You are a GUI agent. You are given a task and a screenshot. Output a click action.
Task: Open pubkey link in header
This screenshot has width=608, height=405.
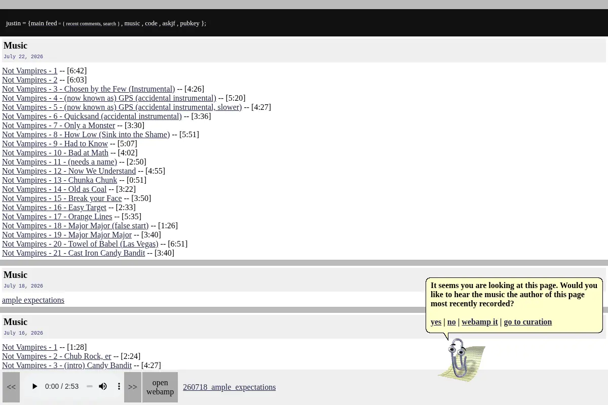click(x=189, y=23)
